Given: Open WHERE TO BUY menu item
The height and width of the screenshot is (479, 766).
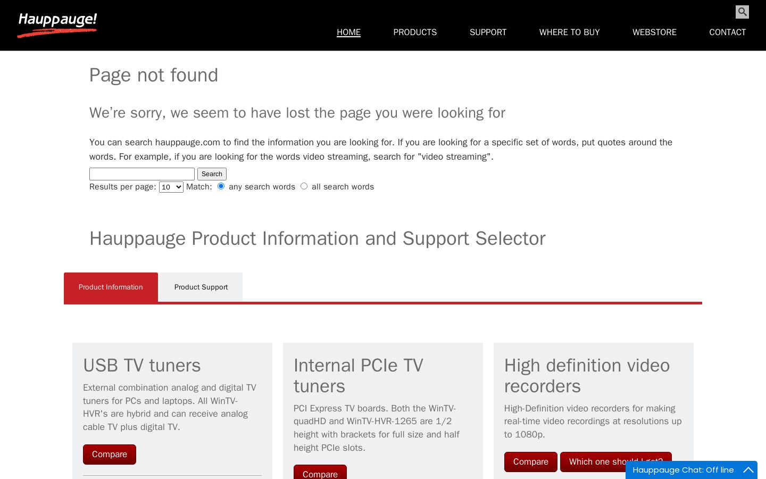Looking at the screenshot, I should (x=569, y=32).
